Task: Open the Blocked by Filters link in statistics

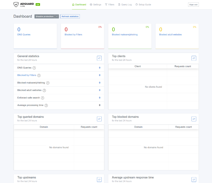Action: (27, 75)
